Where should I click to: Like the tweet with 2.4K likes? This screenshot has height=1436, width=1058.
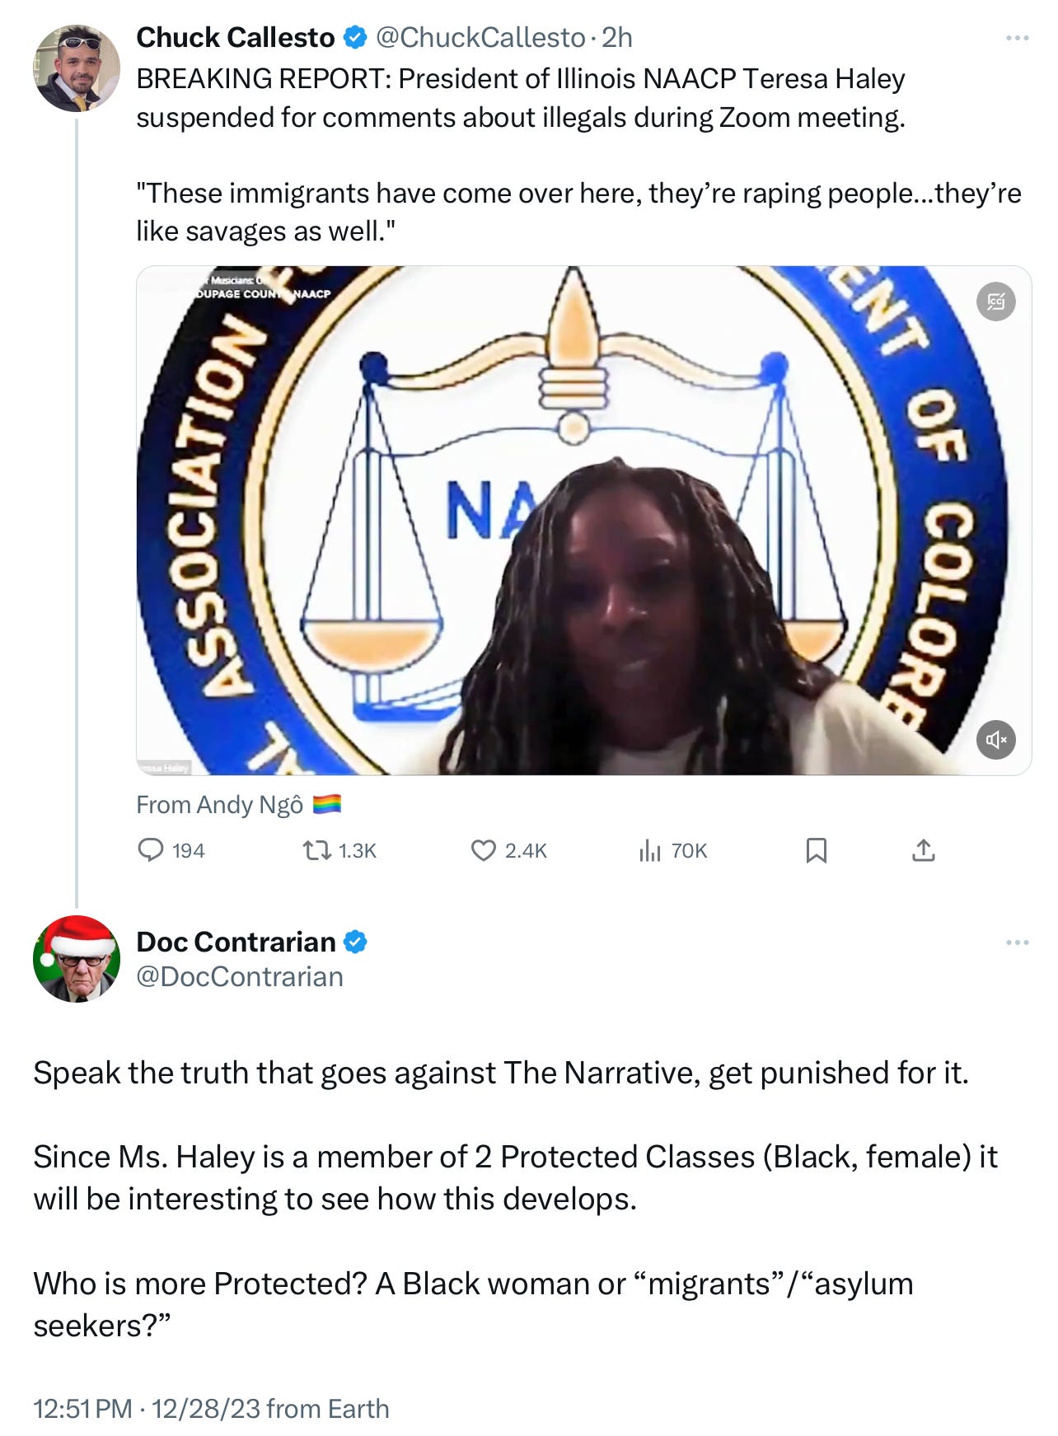coord(508,850)
